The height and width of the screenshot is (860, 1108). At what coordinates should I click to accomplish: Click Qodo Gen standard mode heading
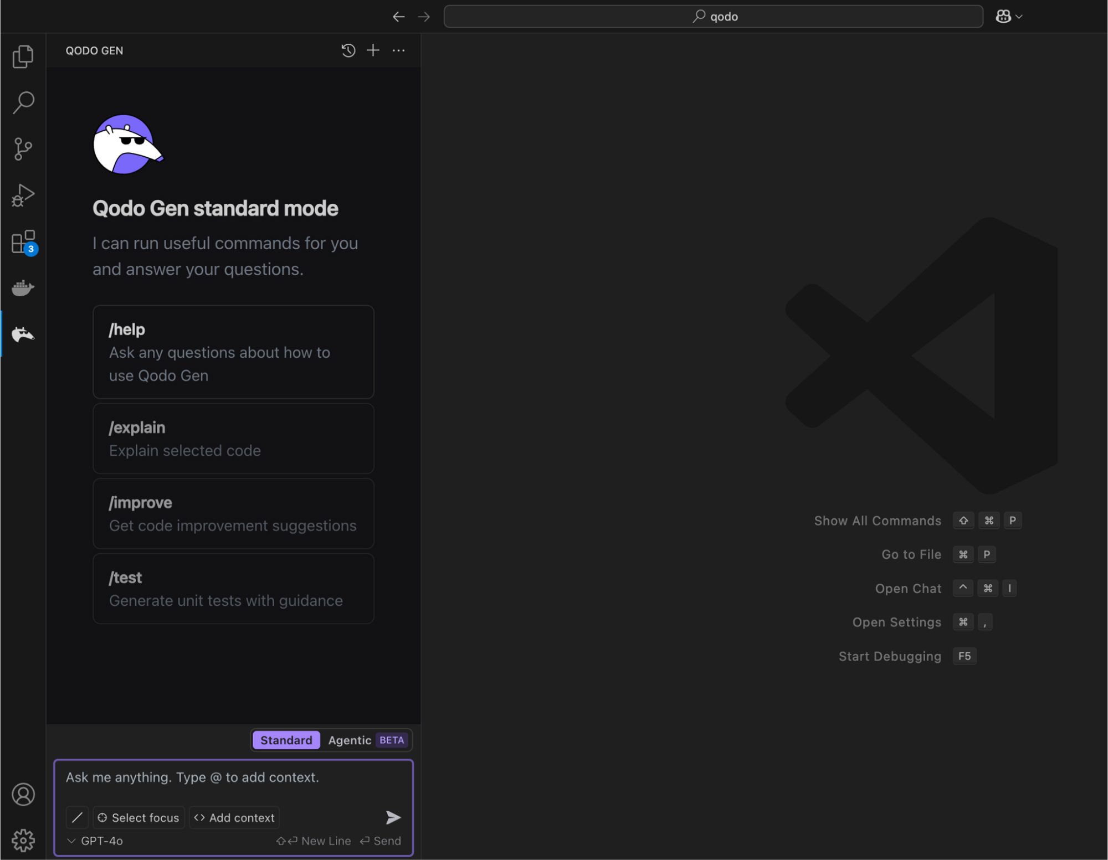[216, 208]
